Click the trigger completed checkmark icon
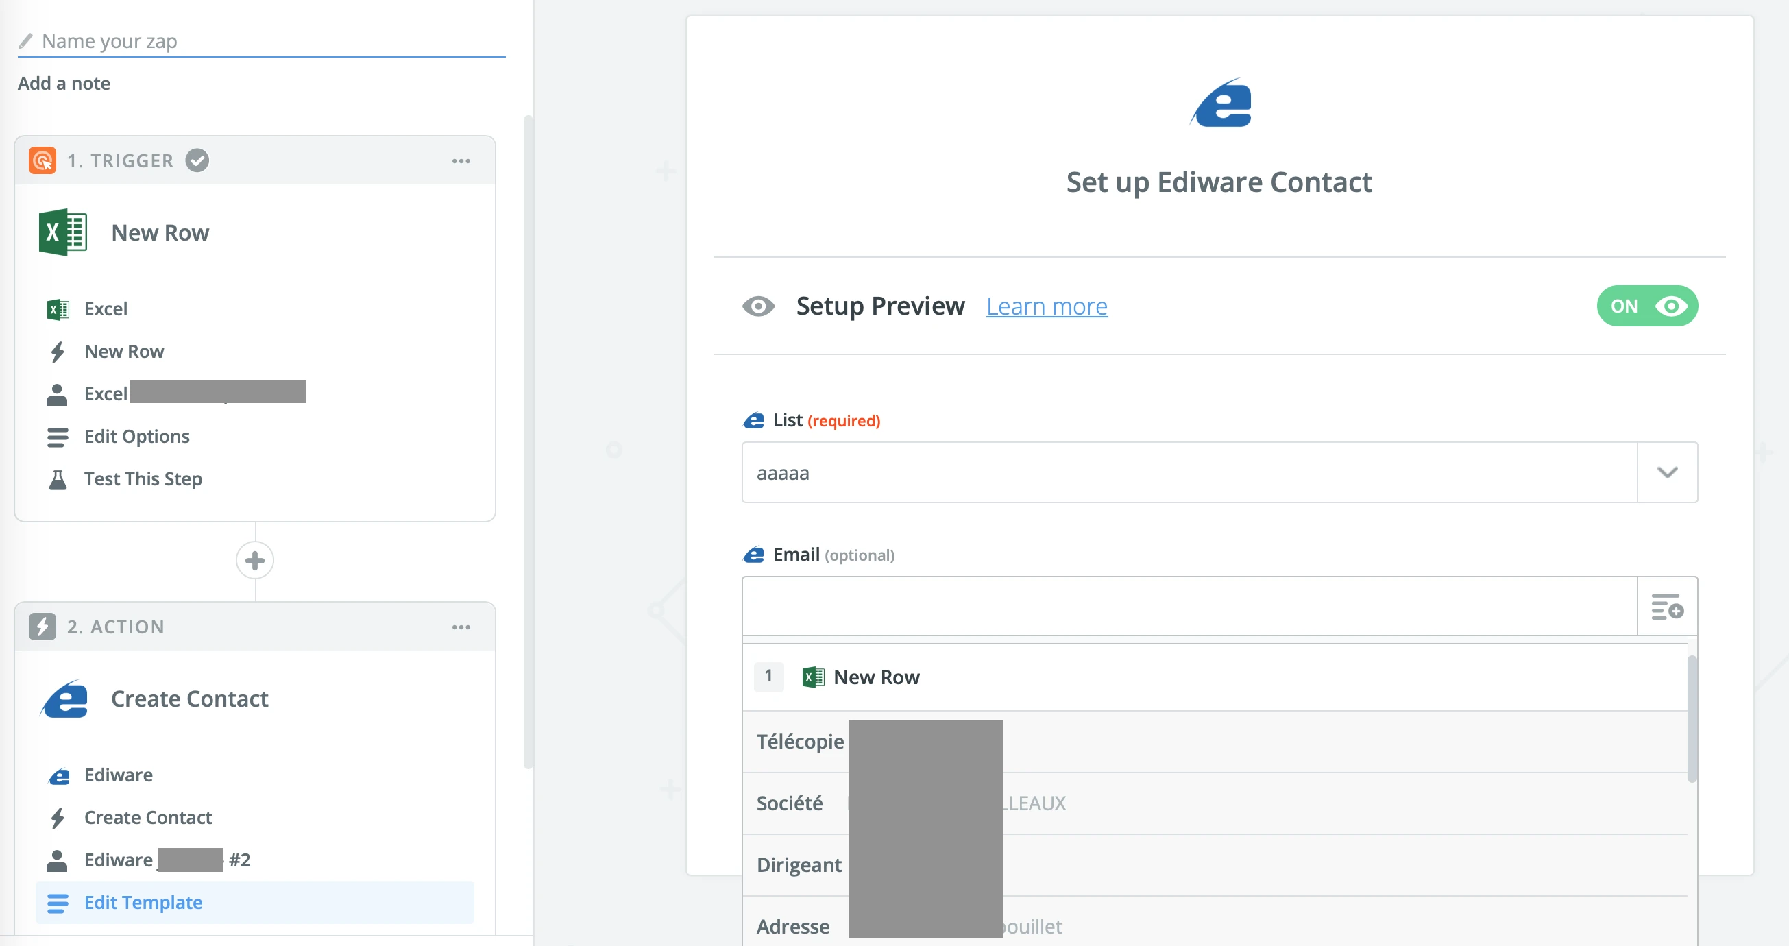The width and height of the screenshot is (1789, 946). pos(197,161)
